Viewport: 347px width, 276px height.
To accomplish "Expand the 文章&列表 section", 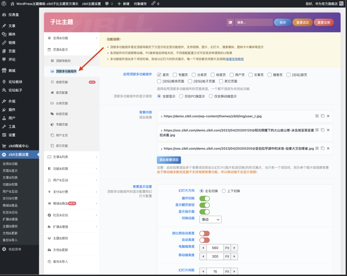I will (x=72, y=157).
